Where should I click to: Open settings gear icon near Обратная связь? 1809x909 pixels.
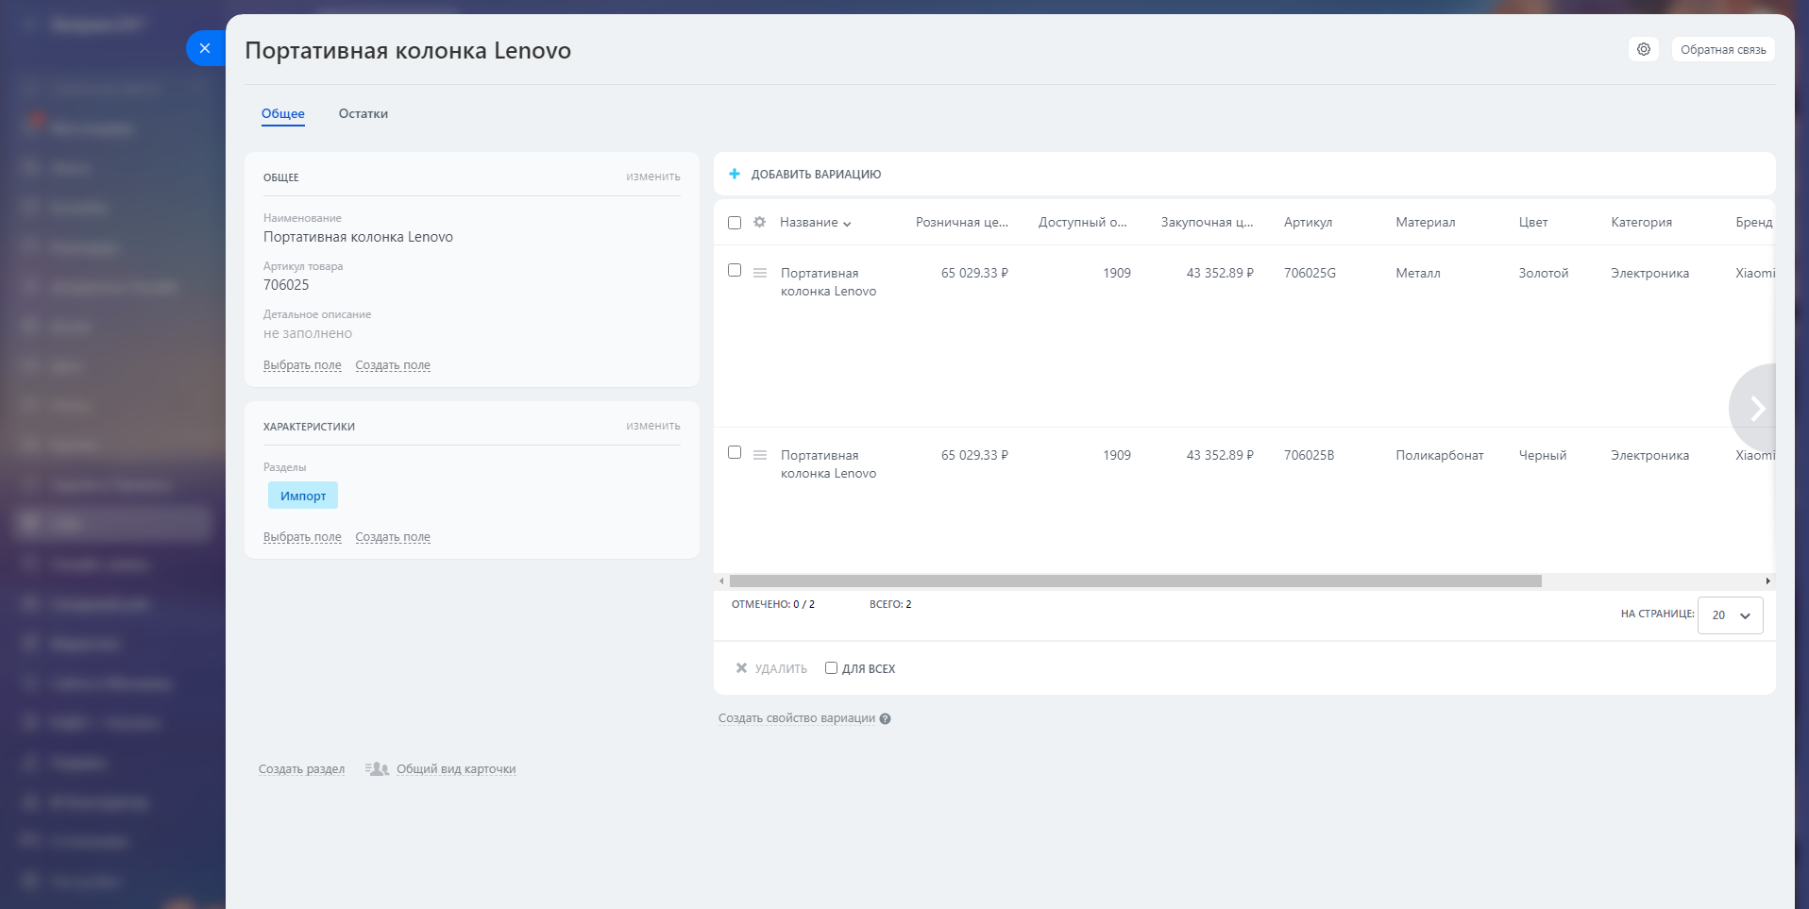(1644, 49)
